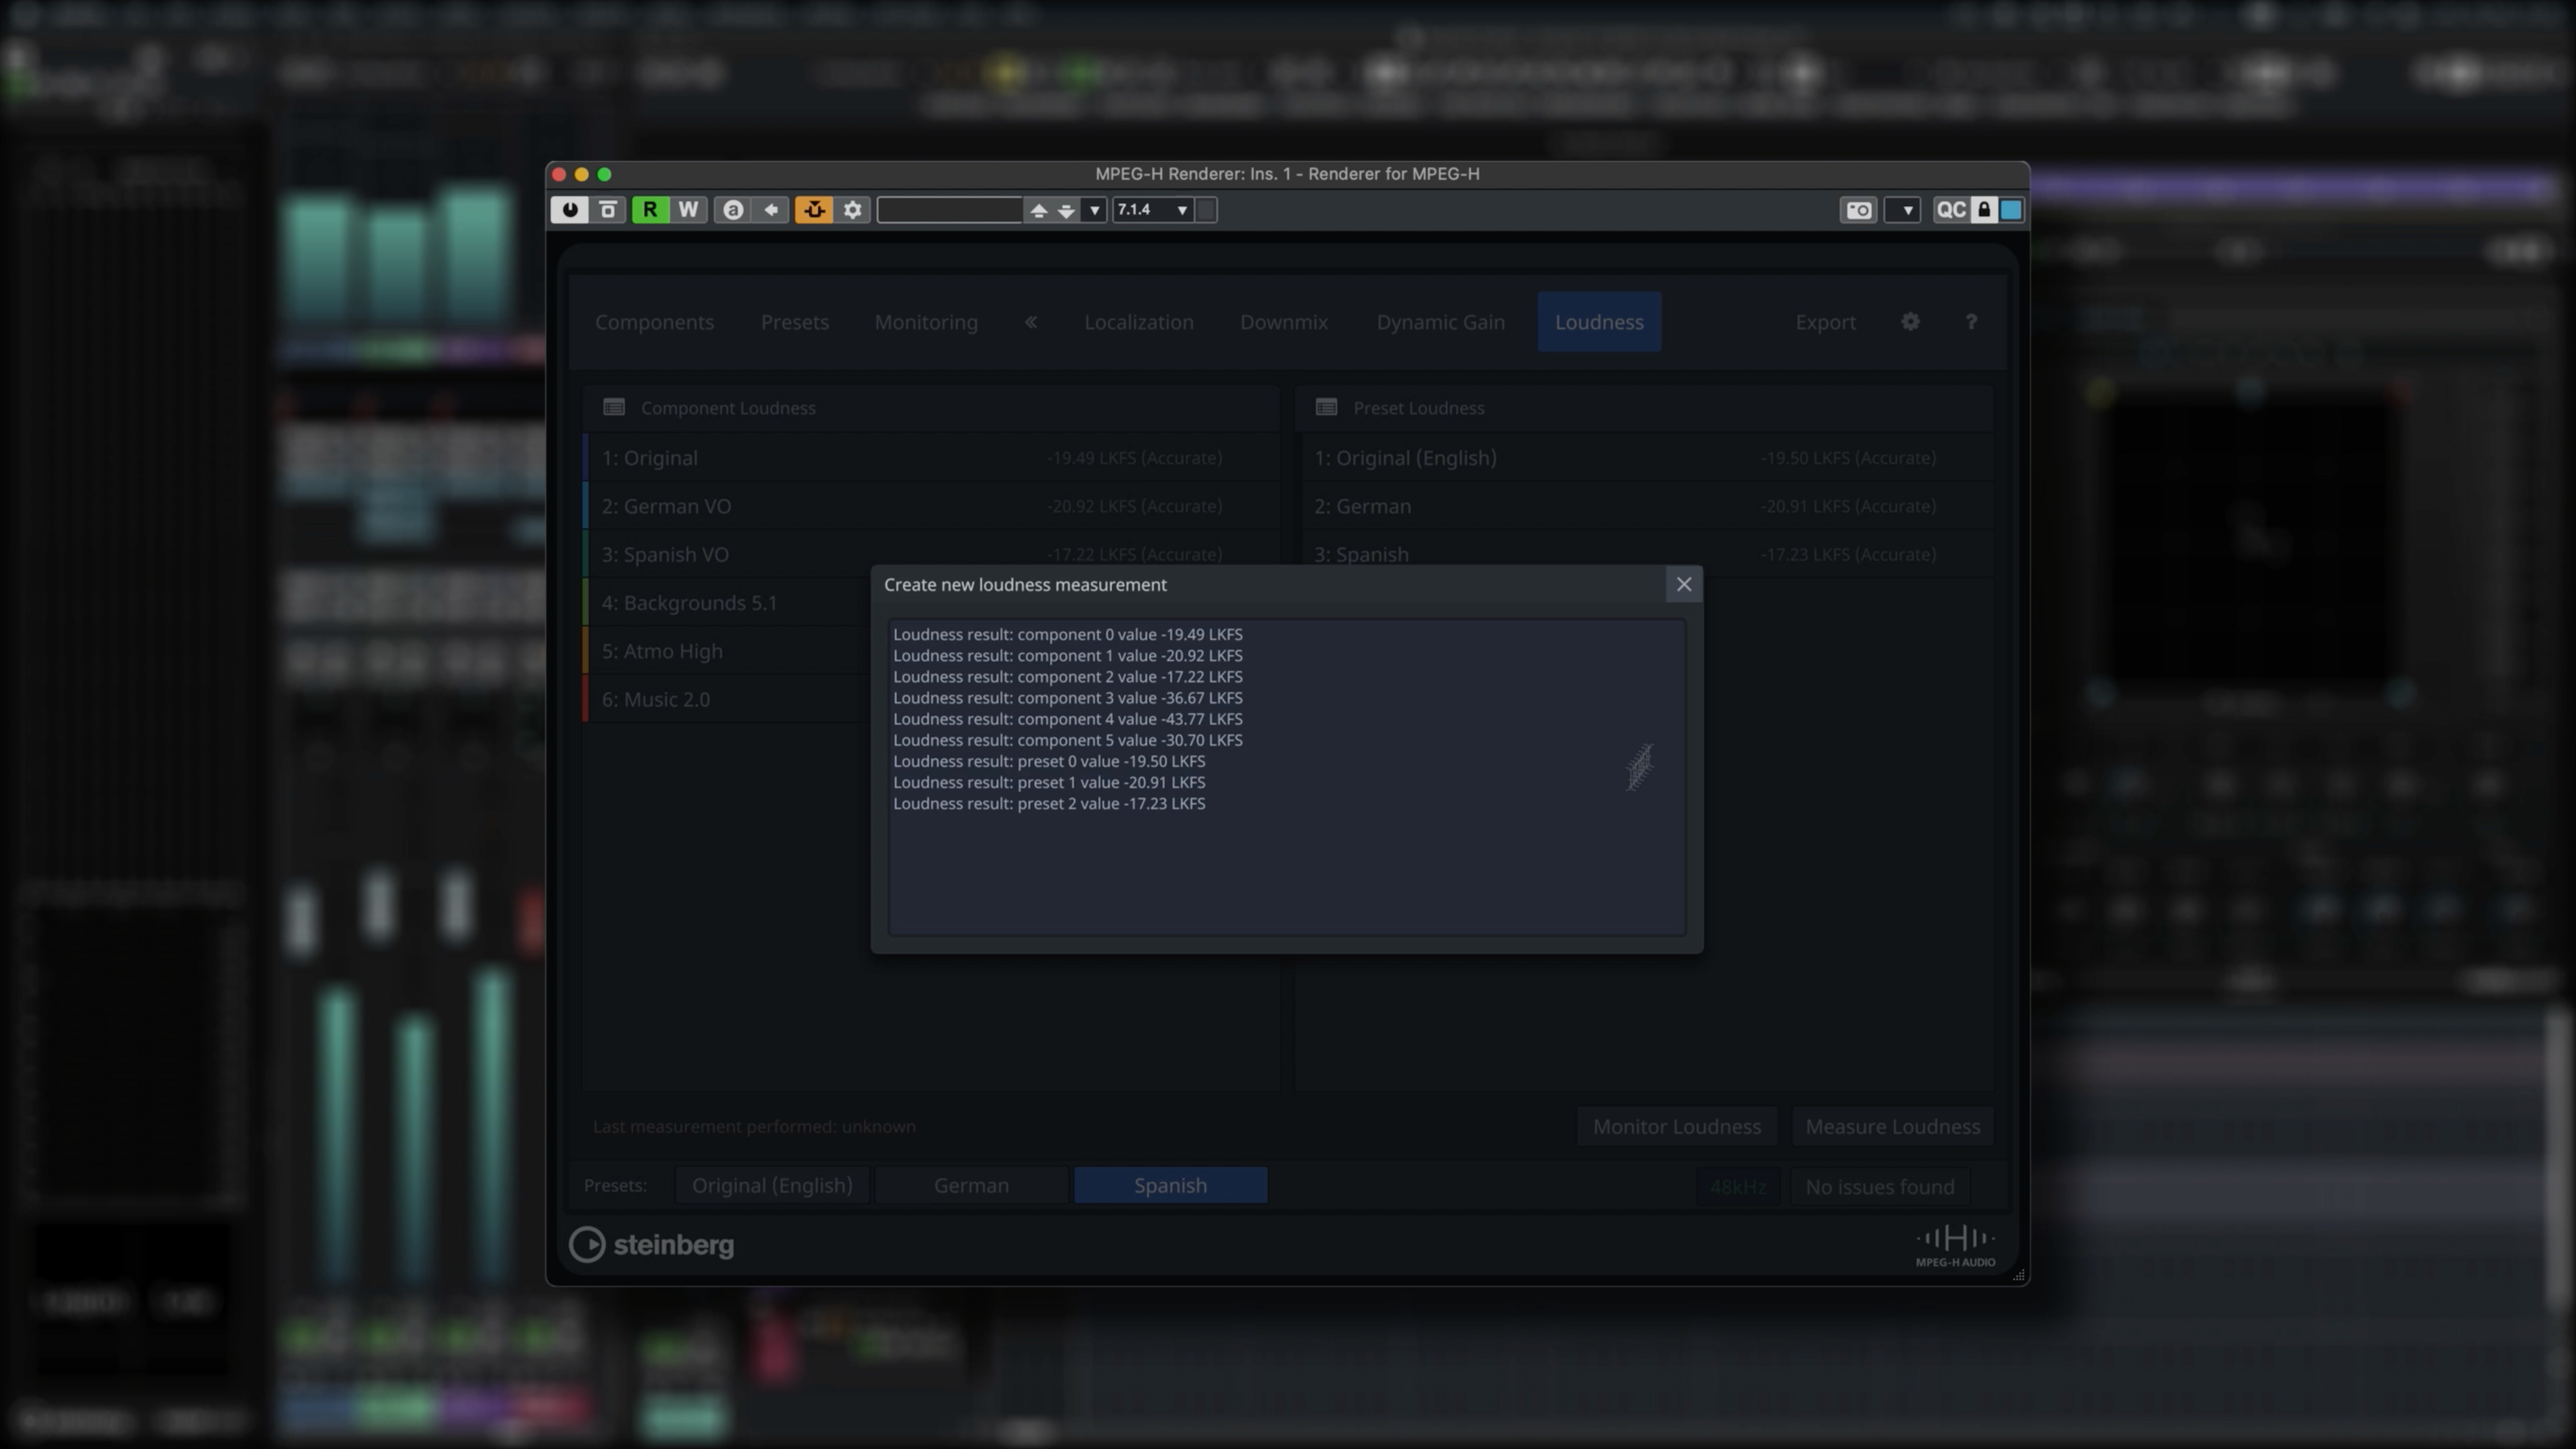Viewport: 2576px width, 1449px height.
Task: Click the Measure Loudness button
Action: point(1892,1126)
